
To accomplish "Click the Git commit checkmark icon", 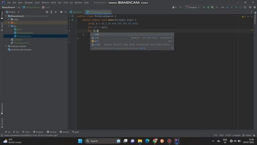I will [x=232, y=7].
